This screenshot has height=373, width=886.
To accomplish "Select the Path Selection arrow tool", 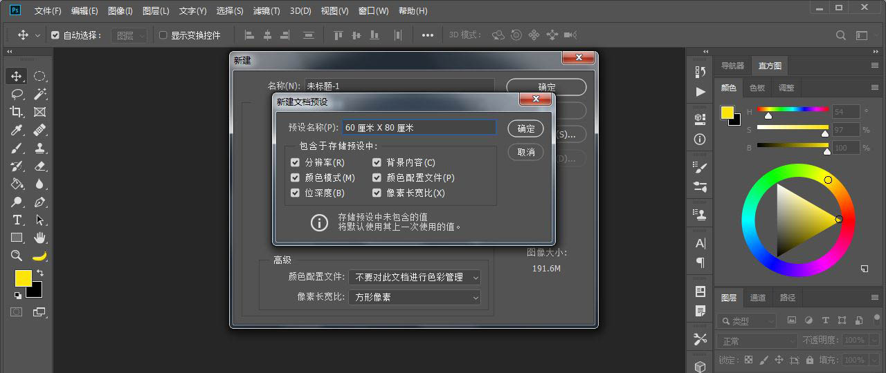I will coord(40,220).
